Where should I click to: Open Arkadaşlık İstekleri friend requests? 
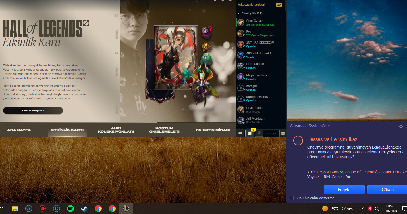(252, 5)
